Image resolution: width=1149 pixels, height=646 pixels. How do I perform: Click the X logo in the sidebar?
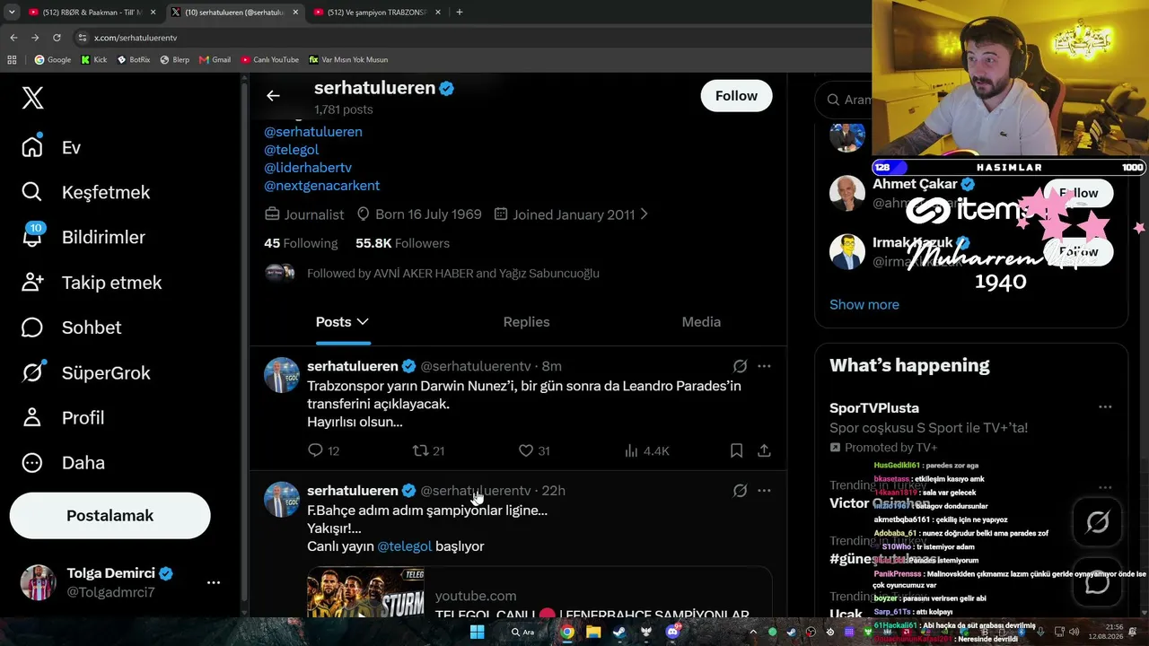coord(32,98)
